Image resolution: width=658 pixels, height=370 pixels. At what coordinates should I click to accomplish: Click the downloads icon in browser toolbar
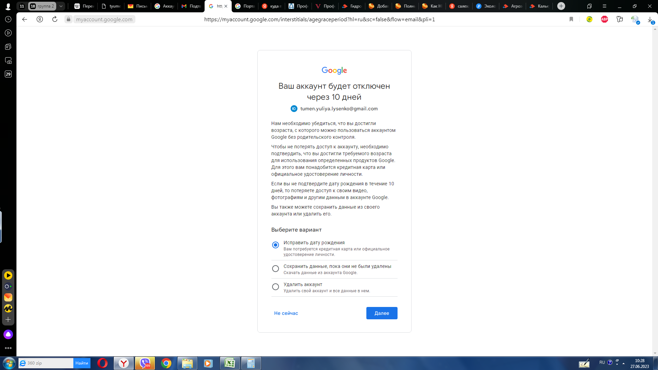[x=651, y=20]
